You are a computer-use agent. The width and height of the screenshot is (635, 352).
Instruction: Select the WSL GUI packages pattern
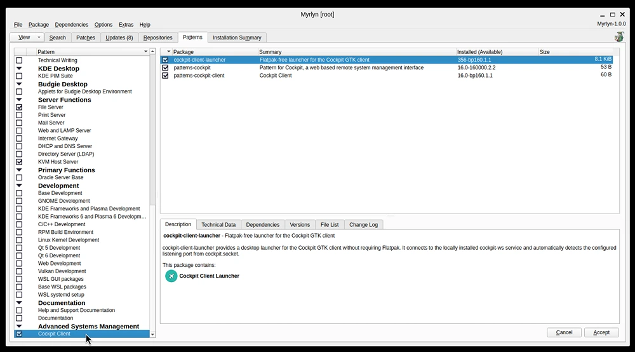(x=61, y=279)
